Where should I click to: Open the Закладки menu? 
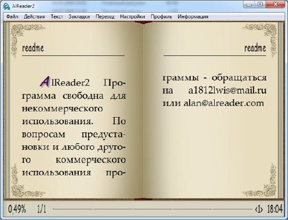[x=79, y=17]
